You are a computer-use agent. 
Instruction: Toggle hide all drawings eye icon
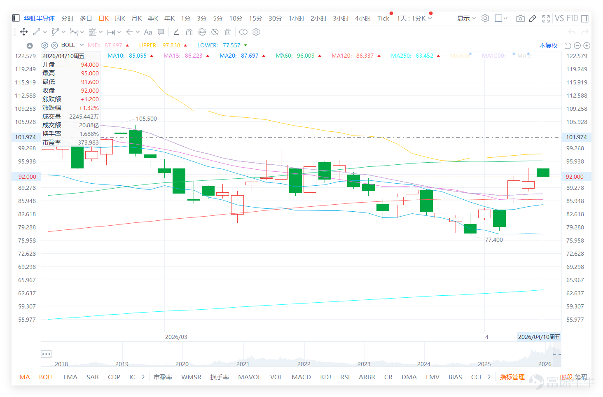tap(215, 32)
